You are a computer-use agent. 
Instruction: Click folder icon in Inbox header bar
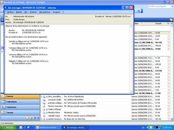pyautogui.click(x=171, y=20)
